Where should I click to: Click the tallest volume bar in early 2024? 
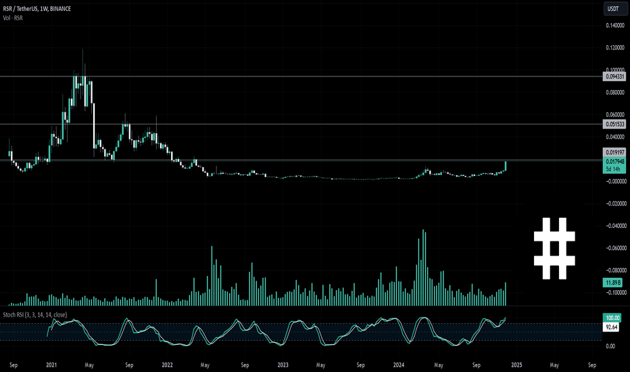tap(423, 267)
